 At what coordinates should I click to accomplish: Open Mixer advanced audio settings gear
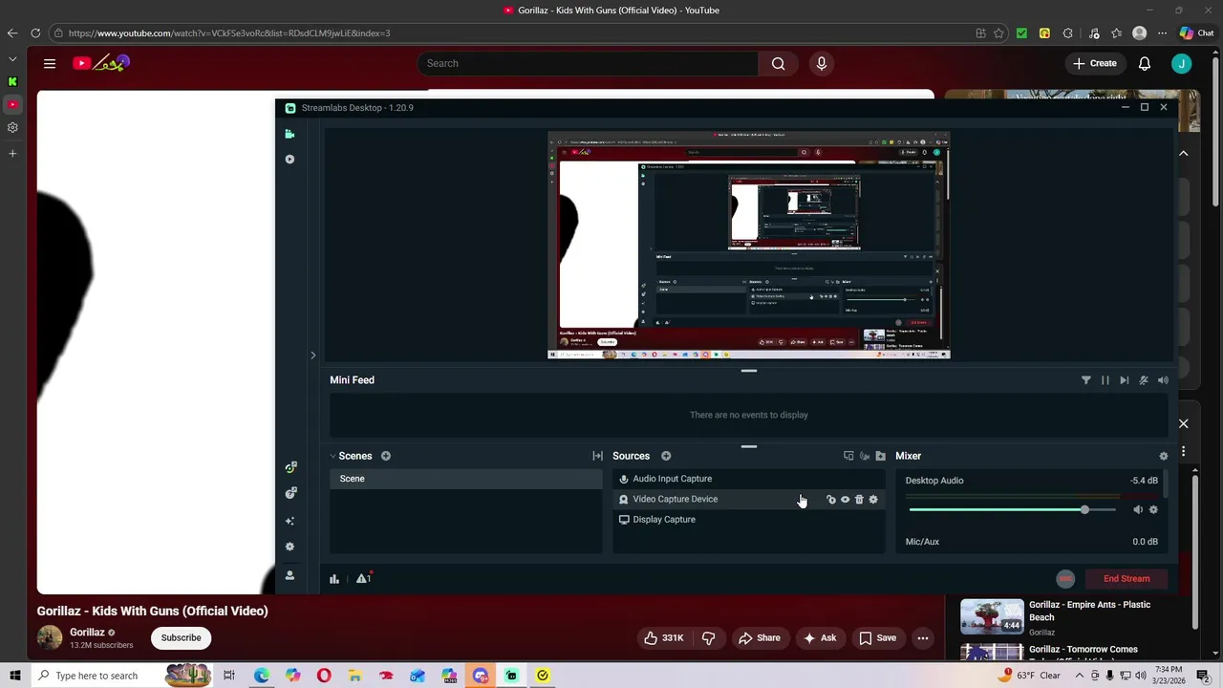(x=1163, y=456)
